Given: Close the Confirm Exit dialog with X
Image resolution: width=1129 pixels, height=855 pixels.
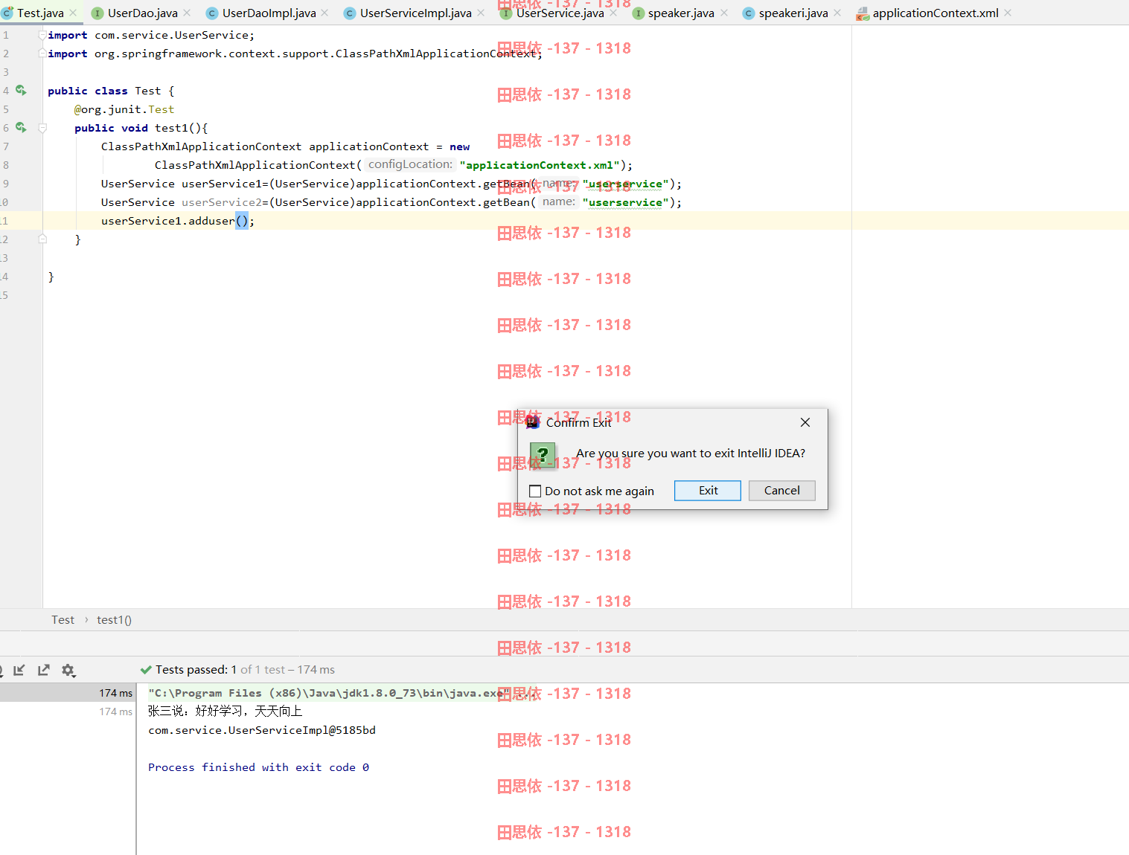Looking at the screenshot, I should pos(805,422).
